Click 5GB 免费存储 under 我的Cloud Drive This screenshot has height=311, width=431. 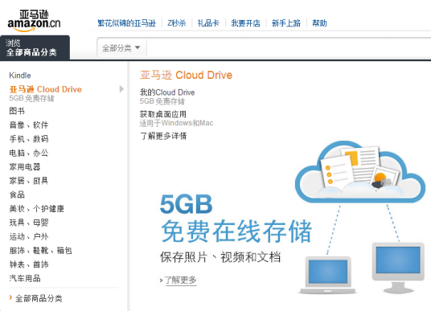coord(162,101)
